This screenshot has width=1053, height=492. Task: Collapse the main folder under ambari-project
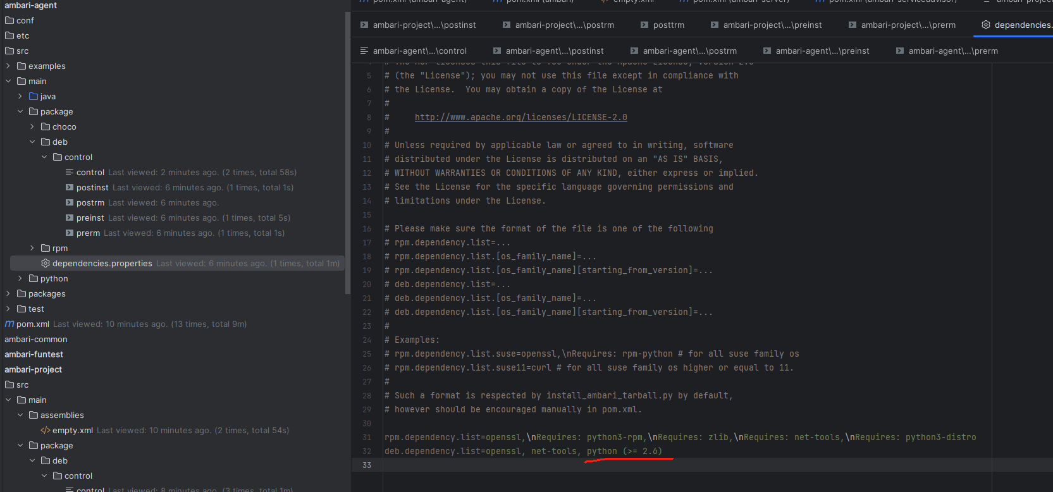tap(8, 400)
